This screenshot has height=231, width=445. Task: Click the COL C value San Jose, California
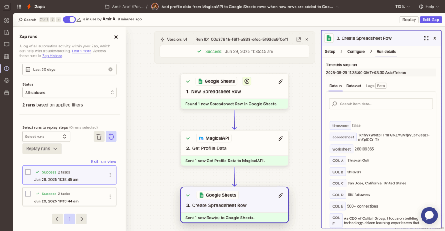pyautogui.click(x=377, y=183)
